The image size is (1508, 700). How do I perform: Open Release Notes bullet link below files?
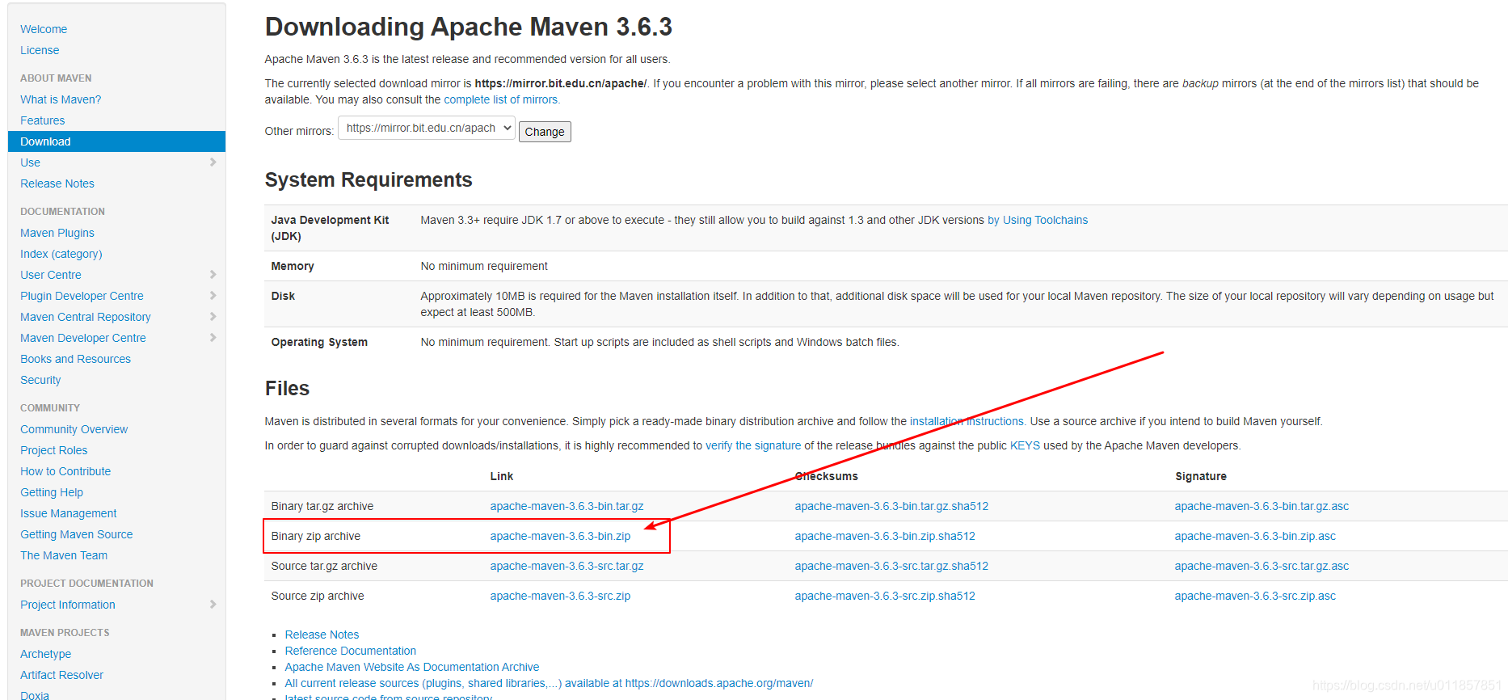pyautogui.click(x=322, y=635)
